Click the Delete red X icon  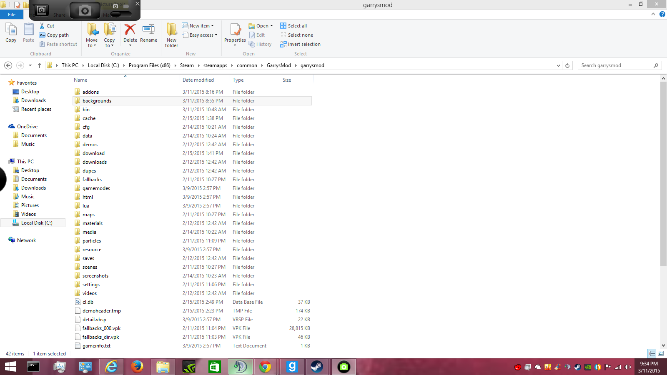point(130,30)
